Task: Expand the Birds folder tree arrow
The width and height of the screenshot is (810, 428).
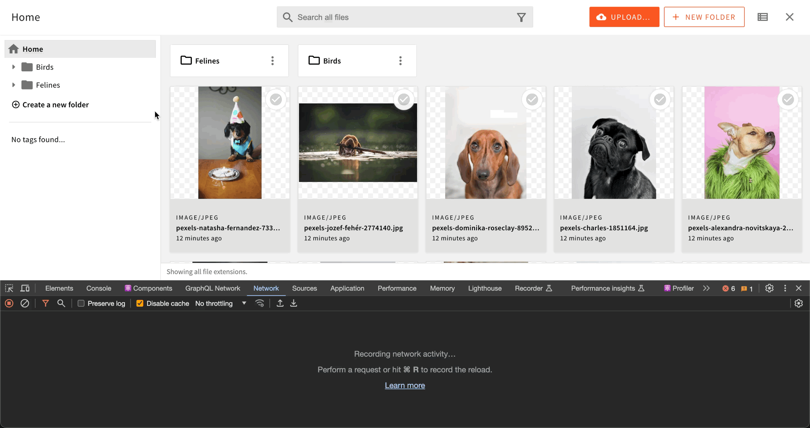Action: point(14,67)
